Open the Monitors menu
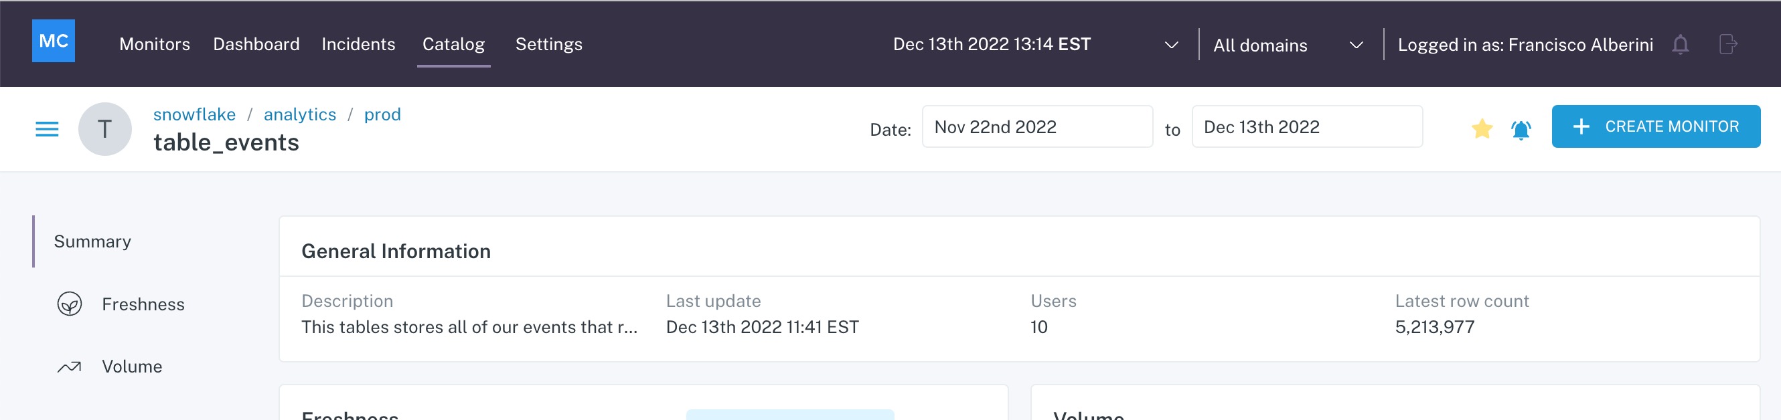Viewport: 1781px width, 420px height. coord(155,44)
